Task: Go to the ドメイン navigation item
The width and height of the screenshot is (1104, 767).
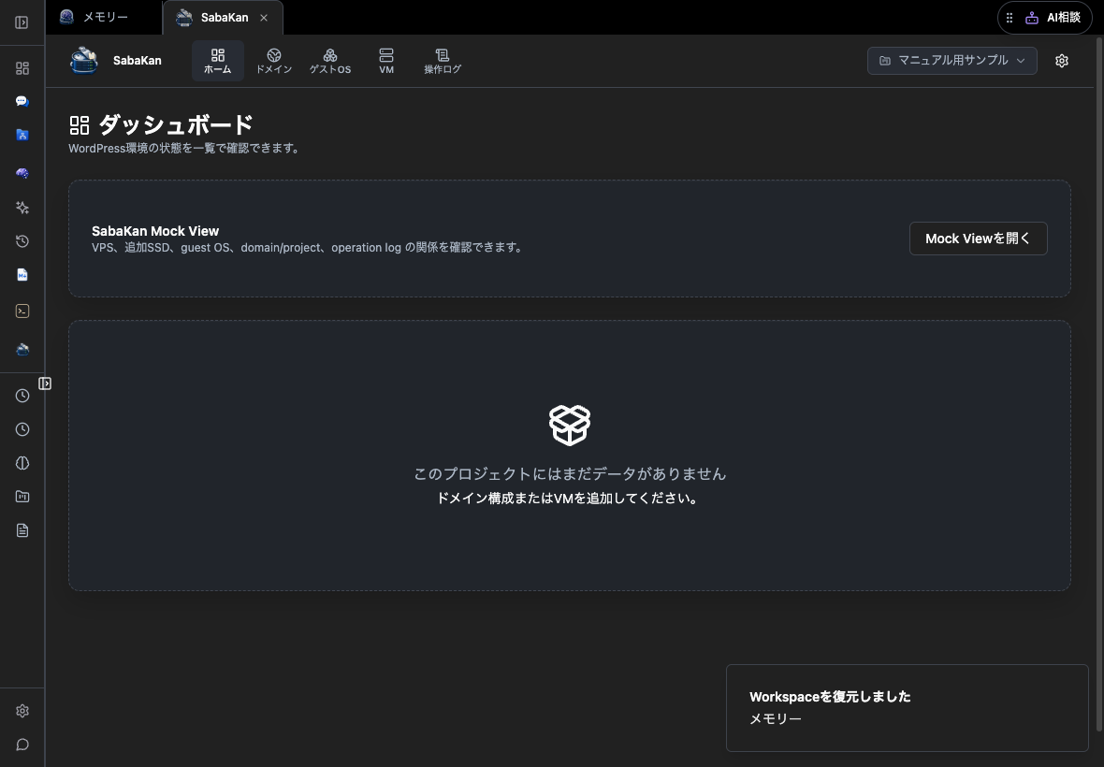Action: tap(274, 61)
